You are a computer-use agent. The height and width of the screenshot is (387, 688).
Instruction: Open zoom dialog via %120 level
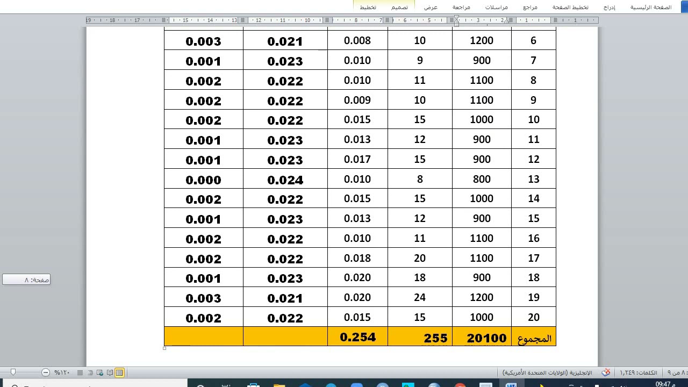click(x=62, y=372)
